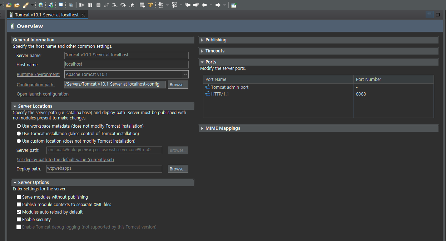The height and width of the screenshot is (241, 446).
Task: Click the Forward navigation arrow
Action: 218,5
